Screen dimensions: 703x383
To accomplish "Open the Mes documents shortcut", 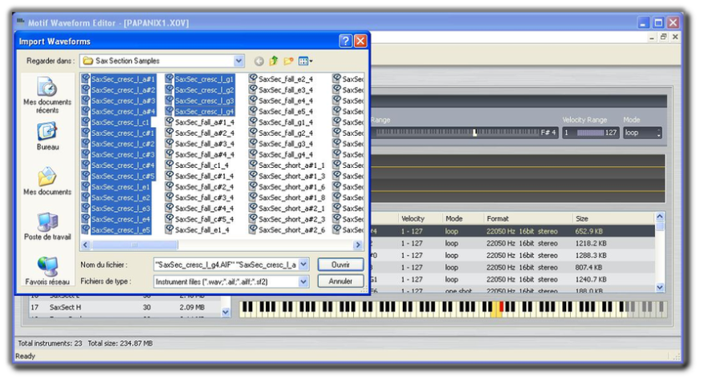I will point(47,181).
